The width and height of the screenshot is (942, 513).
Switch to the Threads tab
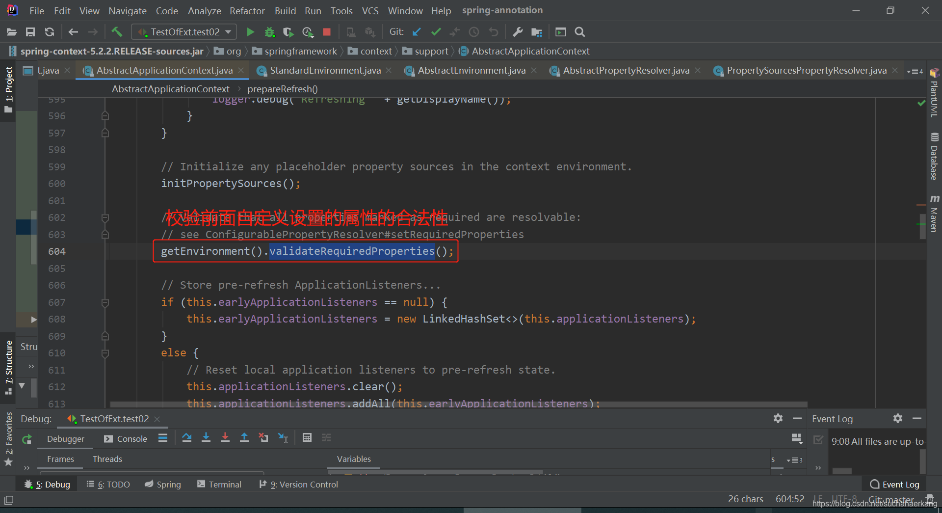tap(107, 459)
